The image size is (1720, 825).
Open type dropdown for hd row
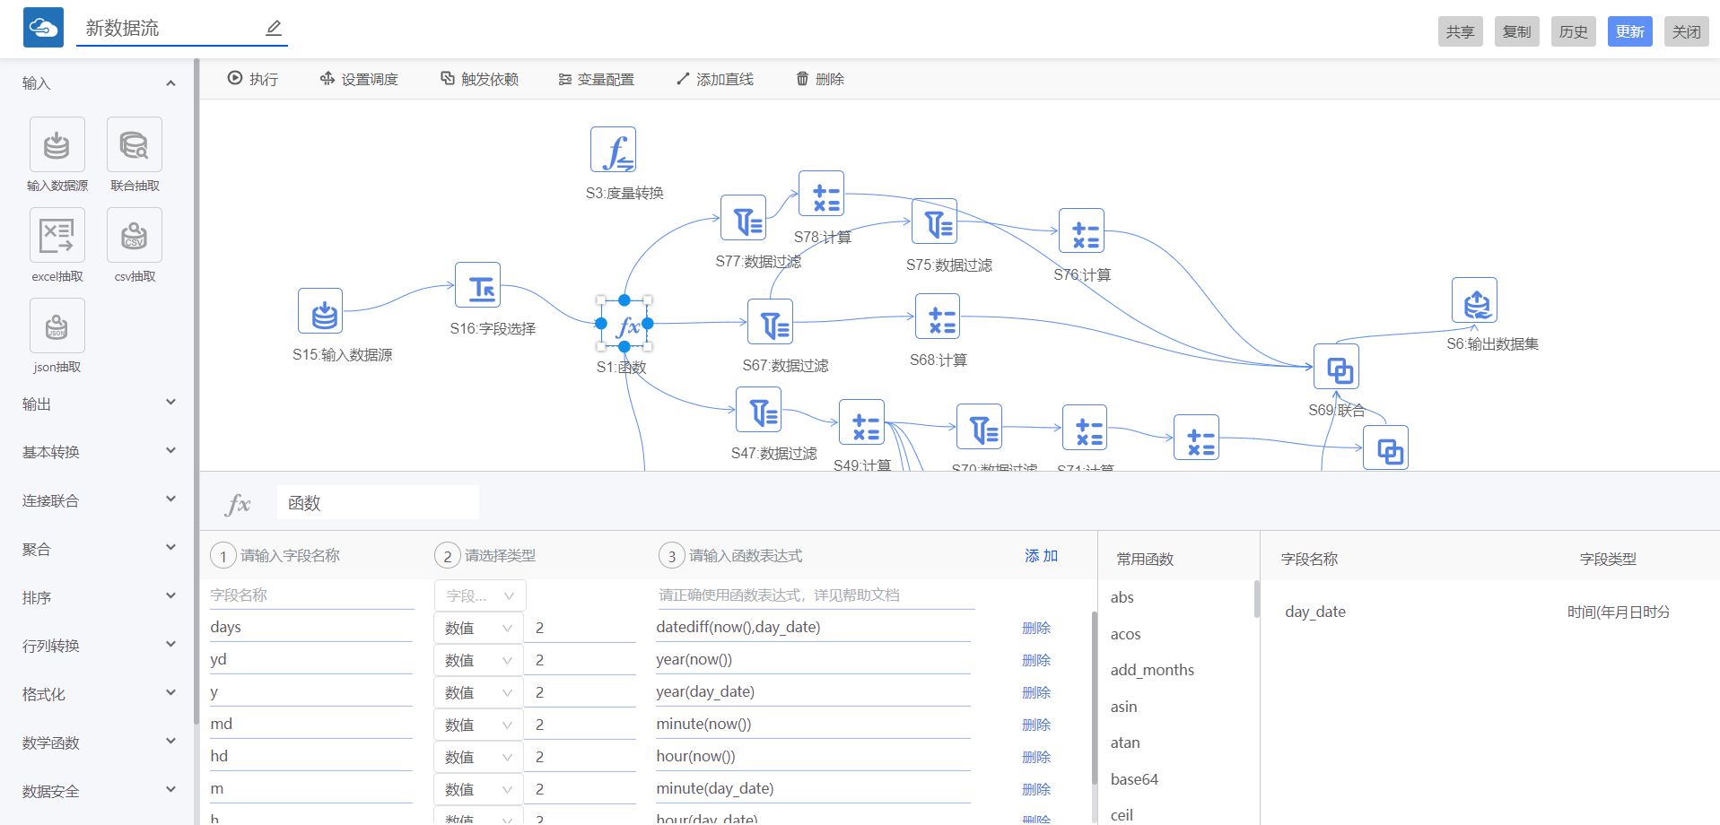478,757
